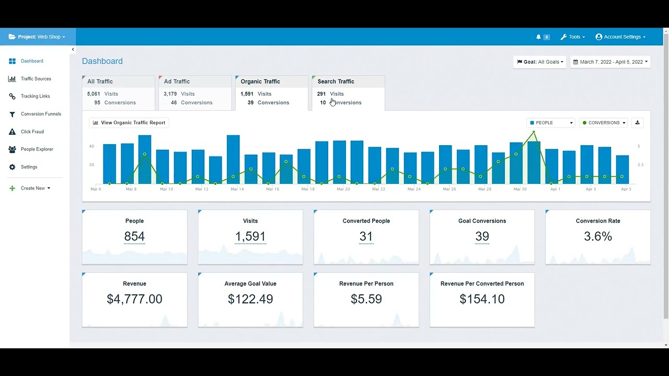Open the CONVERSIONS metric dropdown
Image resolution: width=669 pixels, height=376 pixels.
pos(604,123)
